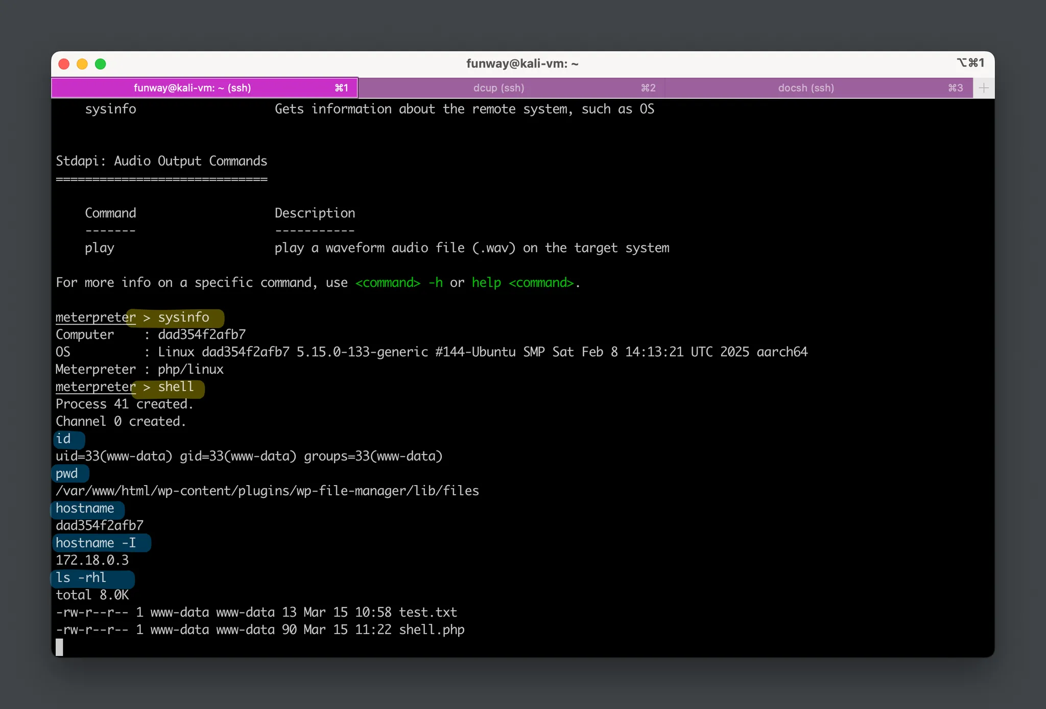This screenshot has height=709, width=1046.
Task: Click the highlighted hostname -I command
Action: [96, 543]
